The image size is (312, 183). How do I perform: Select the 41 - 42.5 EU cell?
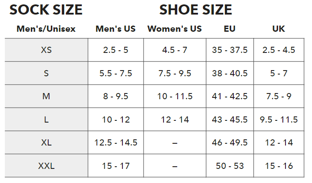point(229,96)
